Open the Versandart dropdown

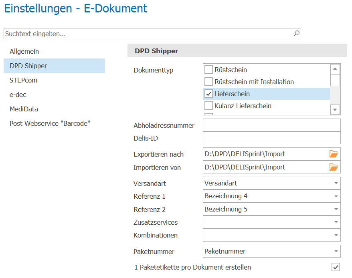tap(336, 183)
